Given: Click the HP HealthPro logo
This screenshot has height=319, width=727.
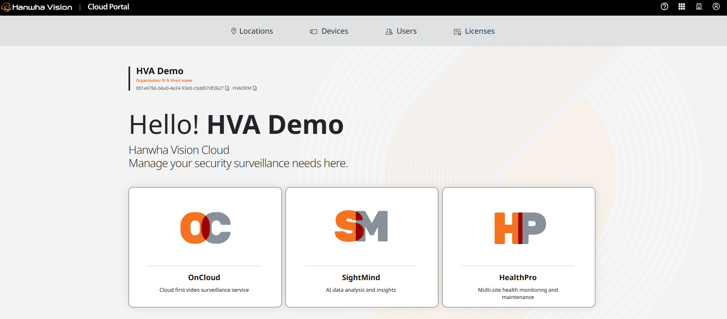Looking at the screenshot, I should pos(520,228).
